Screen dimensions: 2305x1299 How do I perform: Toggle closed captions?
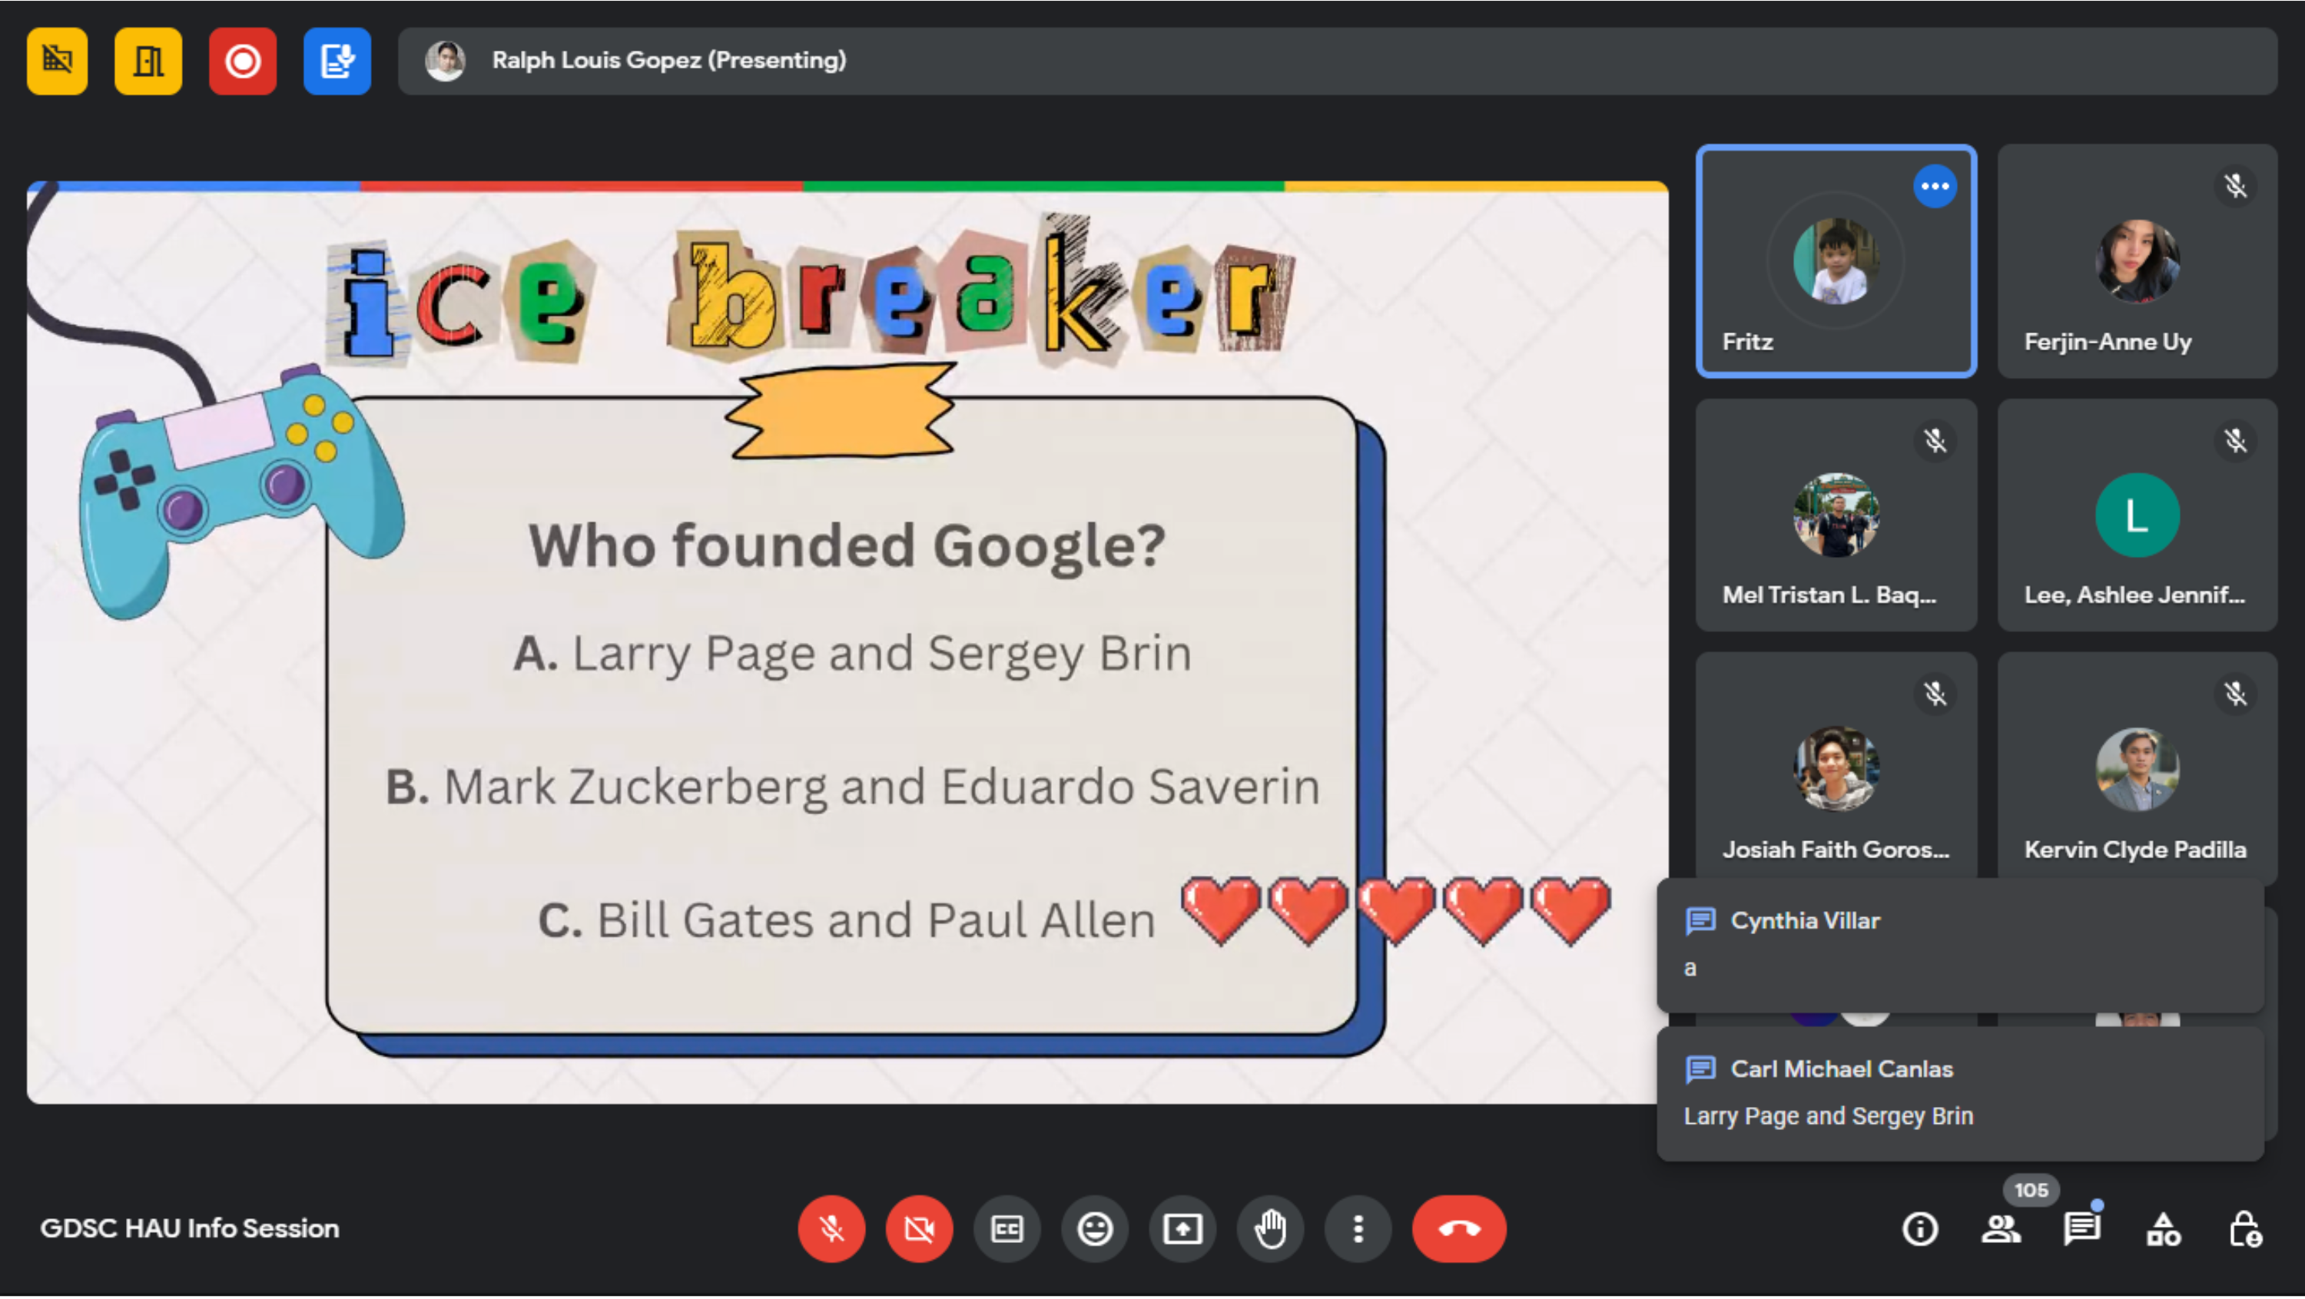(1007, 1229)
